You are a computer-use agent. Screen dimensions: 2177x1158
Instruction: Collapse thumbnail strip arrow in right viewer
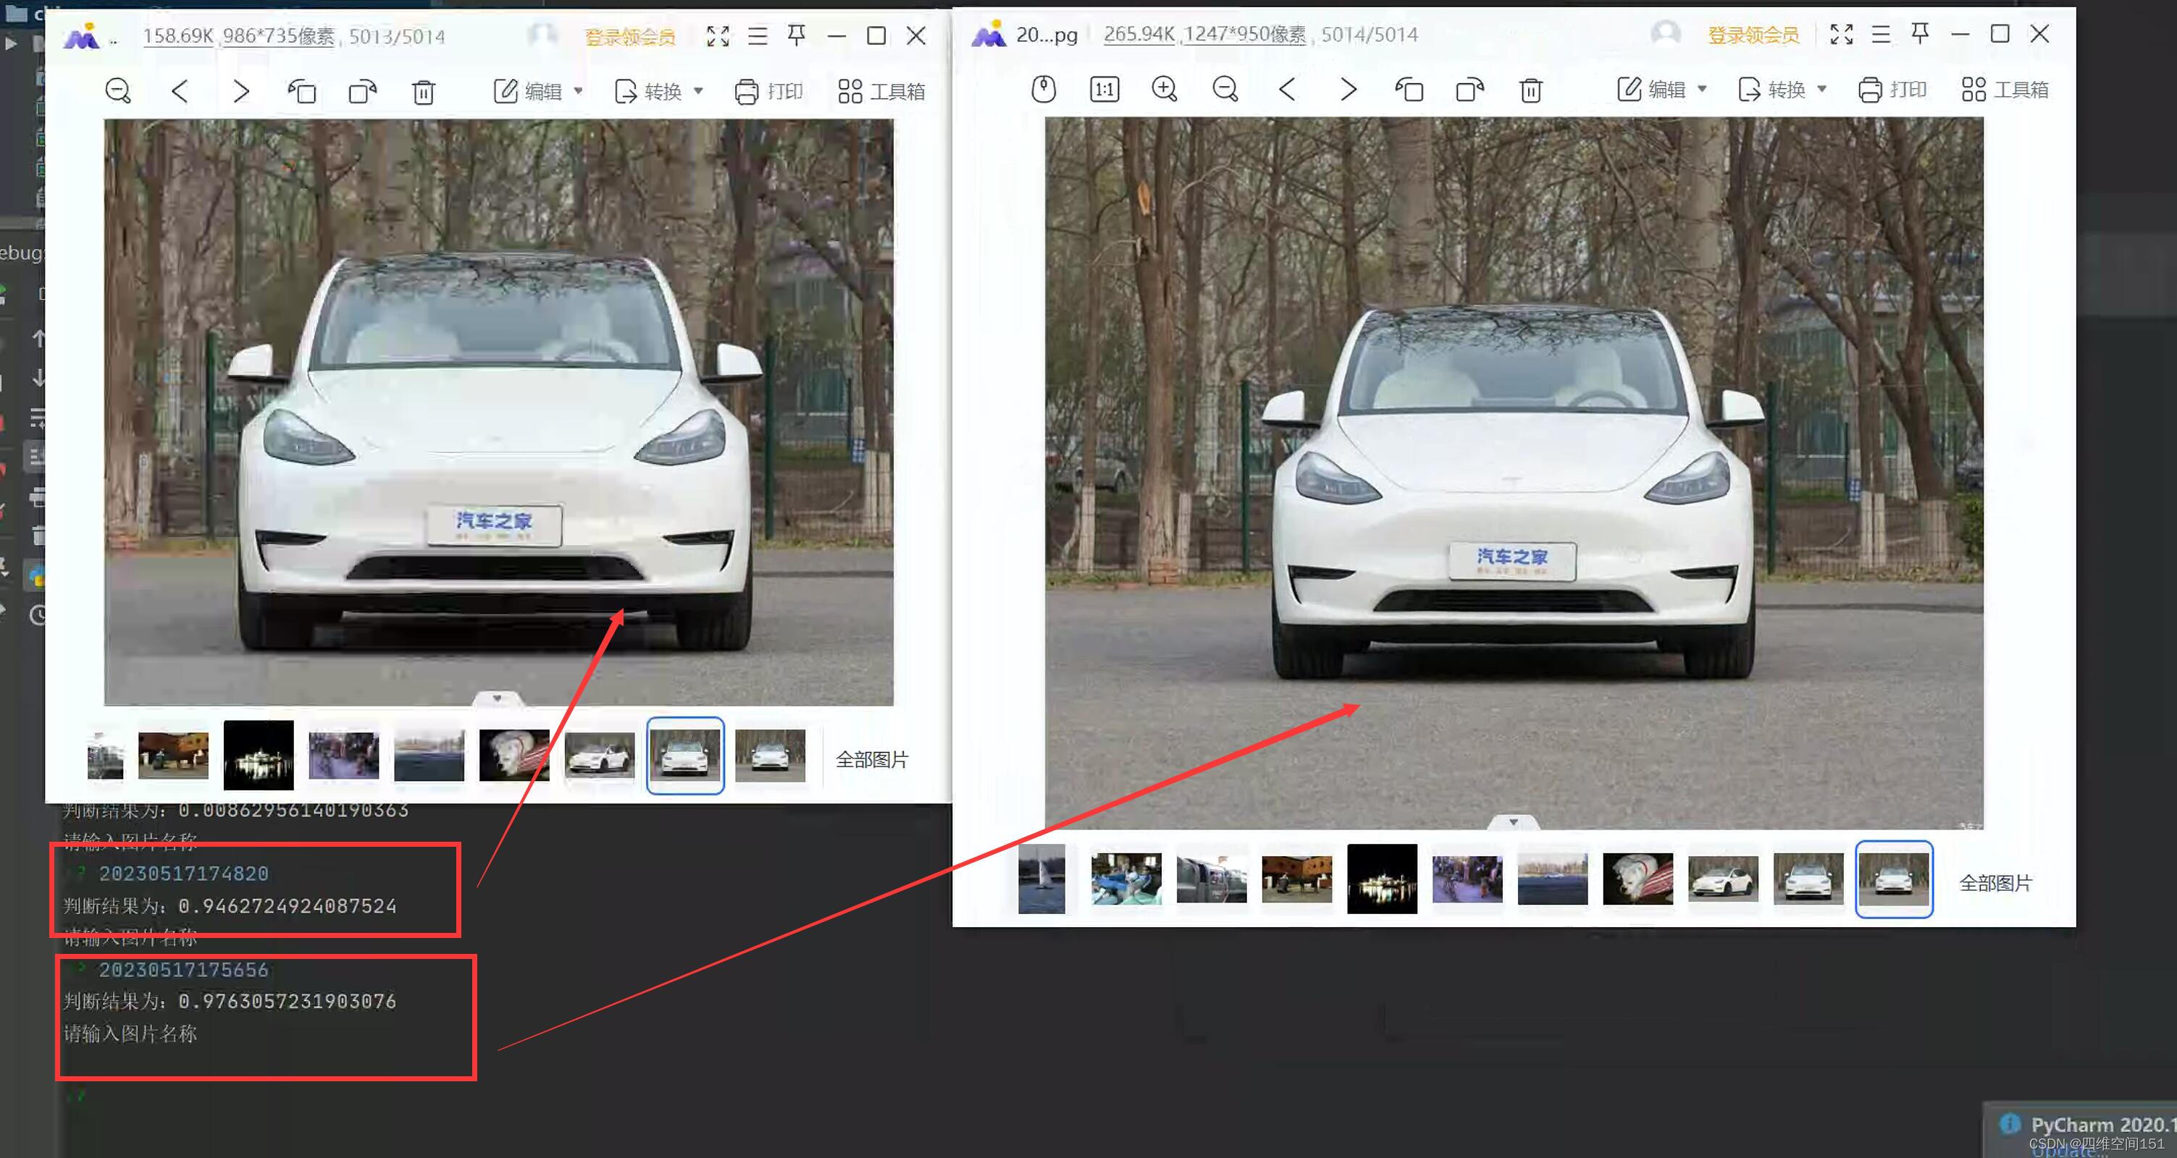click(x=1513, y=822)
